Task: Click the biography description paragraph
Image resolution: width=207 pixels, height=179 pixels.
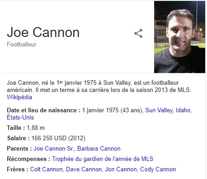Action: tap(99, 90)
